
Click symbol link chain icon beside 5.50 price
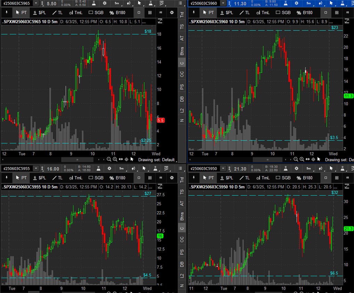tap(42, 3)
